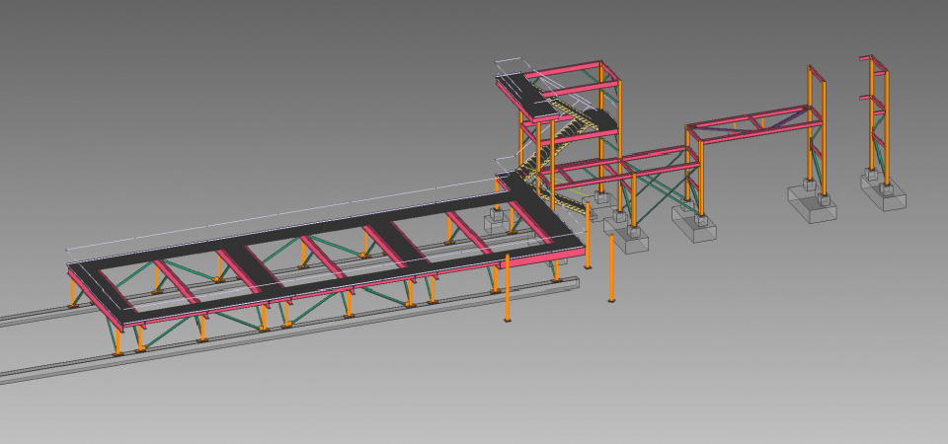This screenshot has width=948, height=444.
Task: Click the far-right tall orange column frame
Action: click(877, 118)
